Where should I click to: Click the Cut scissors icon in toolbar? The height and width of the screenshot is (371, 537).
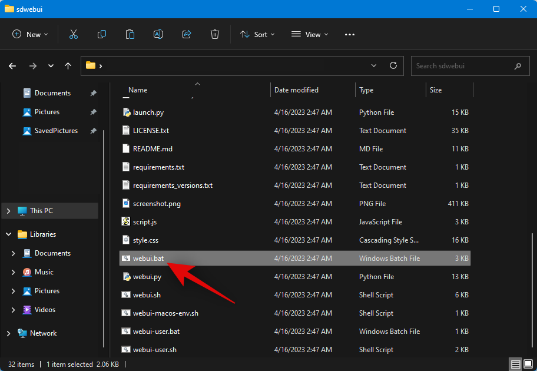(74, 35)
